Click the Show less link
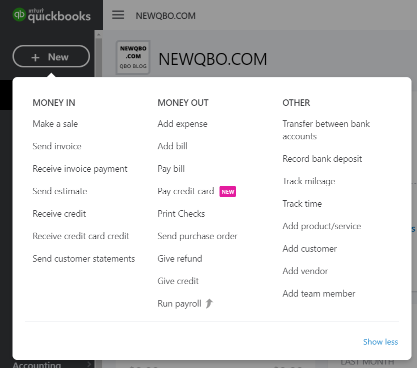Viewport: 417px width, 368px height. pyautogui.click(x=380, y=342)
